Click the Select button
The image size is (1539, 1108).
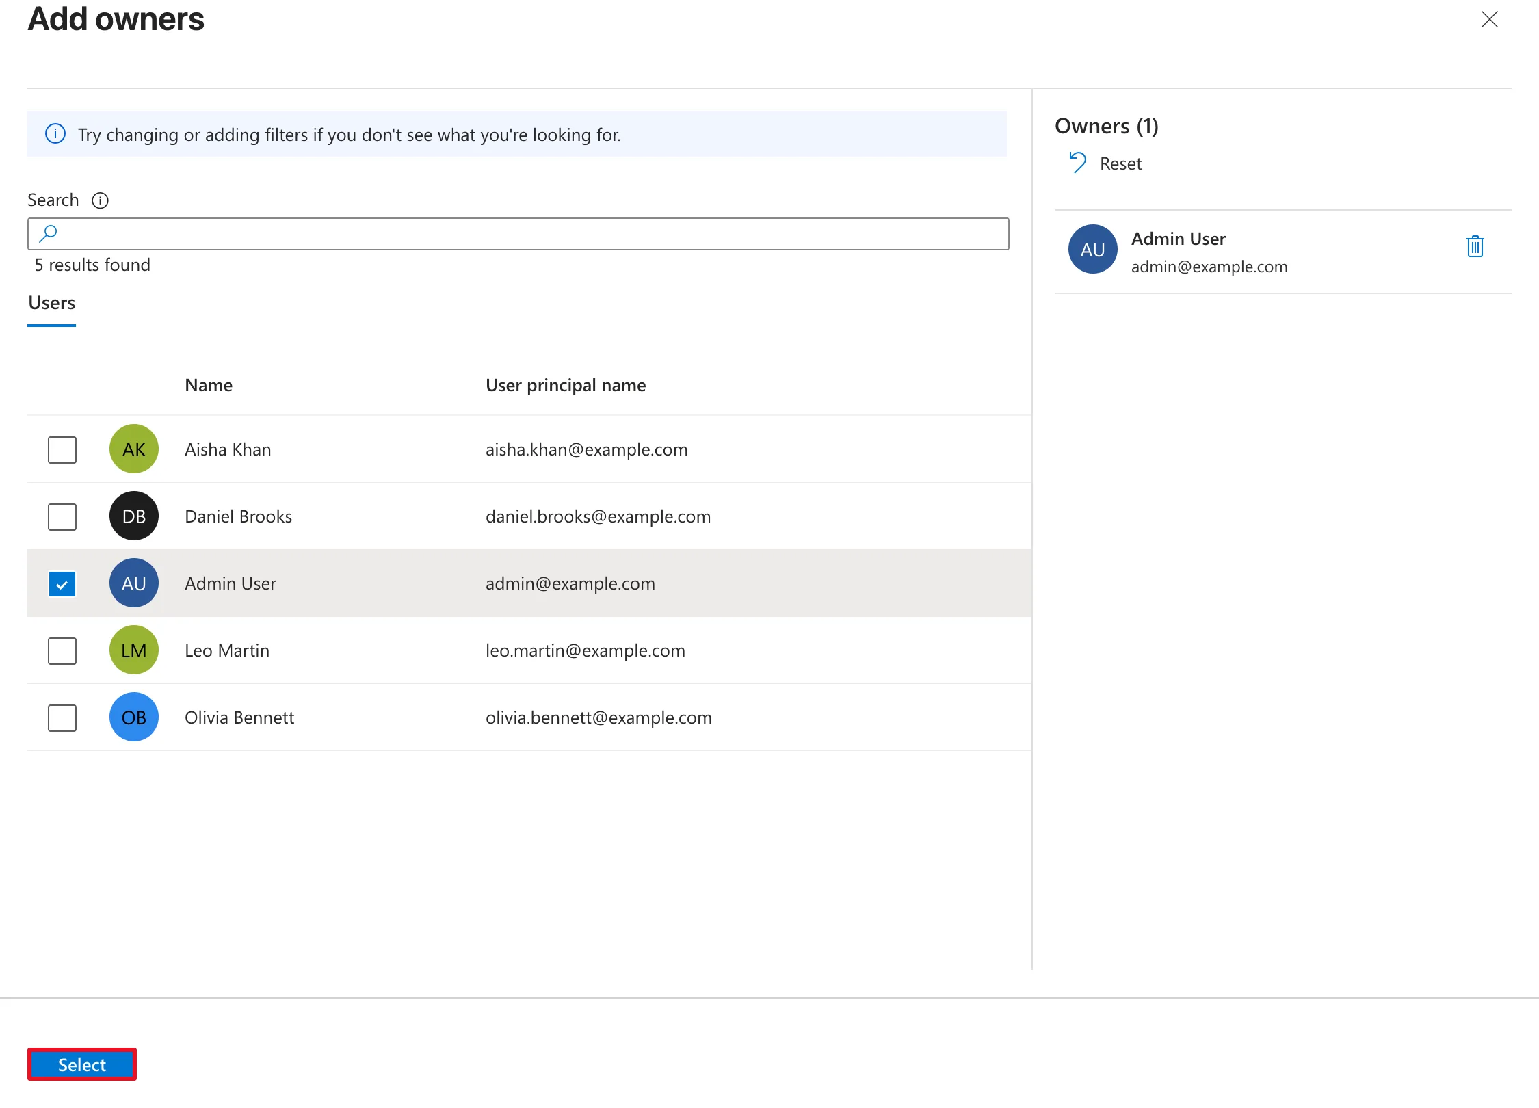click(82, 1064)
